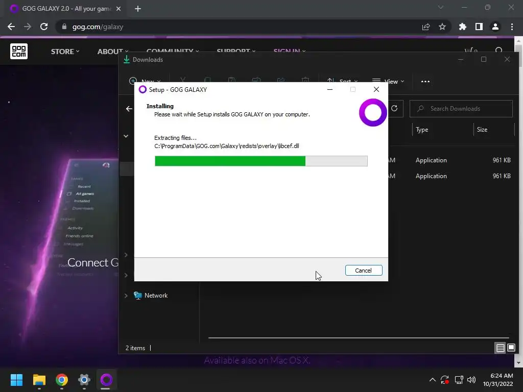
Task: Open the Chrome extensions puzzle icon
Action: pos(463,27)
